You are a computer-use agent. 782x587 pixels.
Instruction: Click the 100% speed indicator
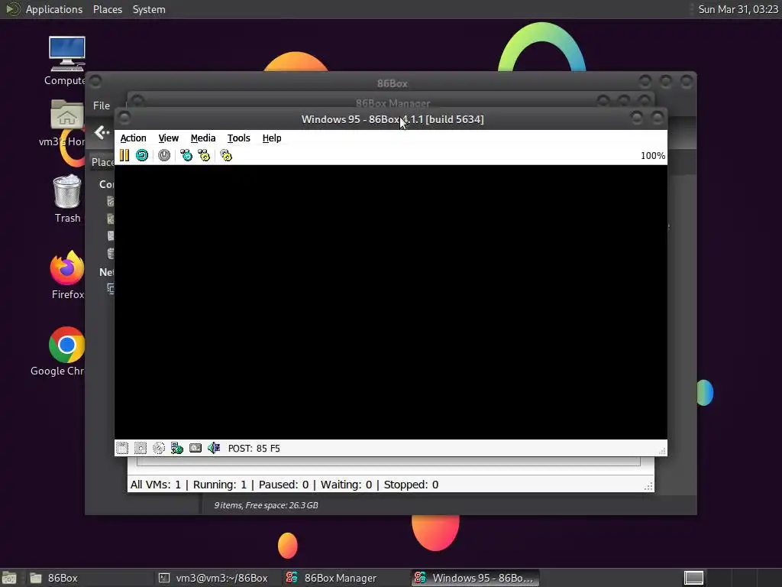[653, 156]
